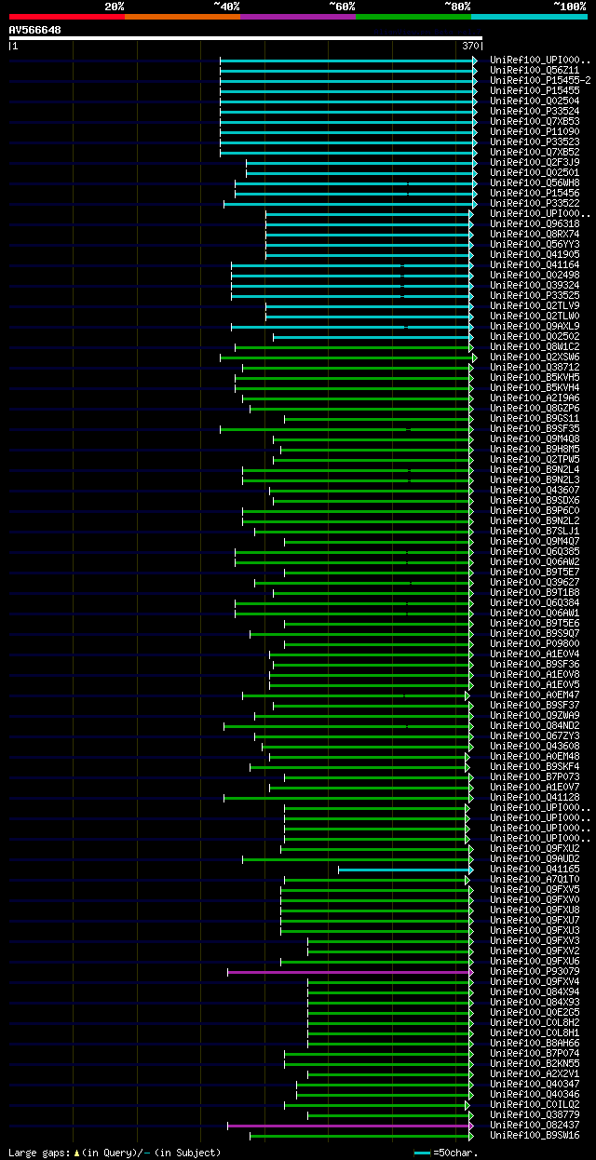This screenshot has height=1160, width=596.
Task: Open hit UniRef100_Q56Z11
Action: coord(535,70)
